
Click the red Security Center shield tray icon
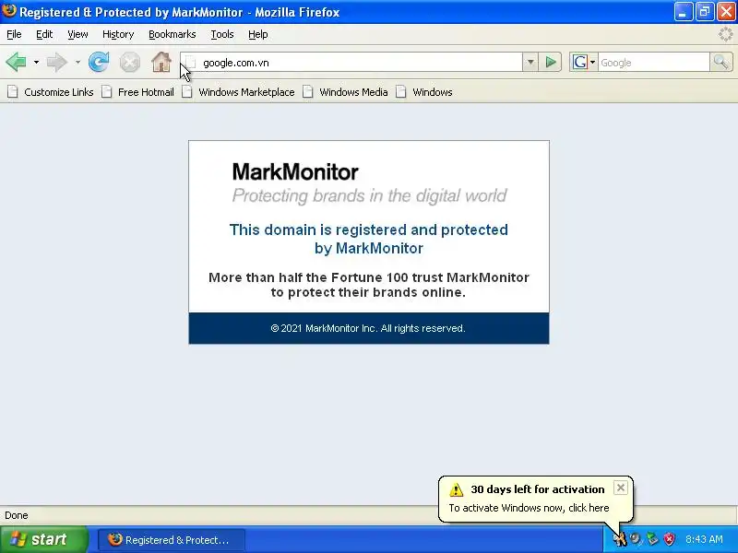[x=670, y=539]
